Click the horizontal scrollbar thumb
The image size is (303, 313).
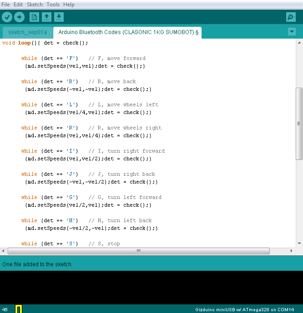pyautogui.click(x=139, y=251)
